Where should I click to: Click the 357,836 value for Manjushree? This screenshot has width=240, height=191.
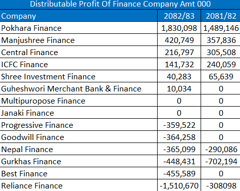click(220, 40)
